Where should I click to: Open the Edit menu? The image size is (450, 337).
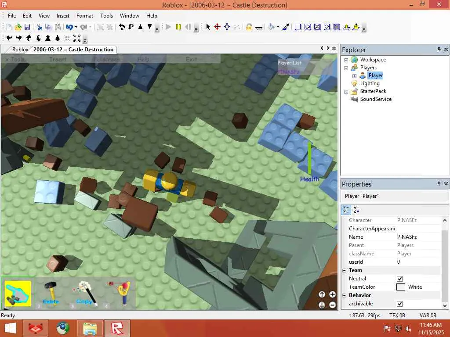tap(27, 16)
